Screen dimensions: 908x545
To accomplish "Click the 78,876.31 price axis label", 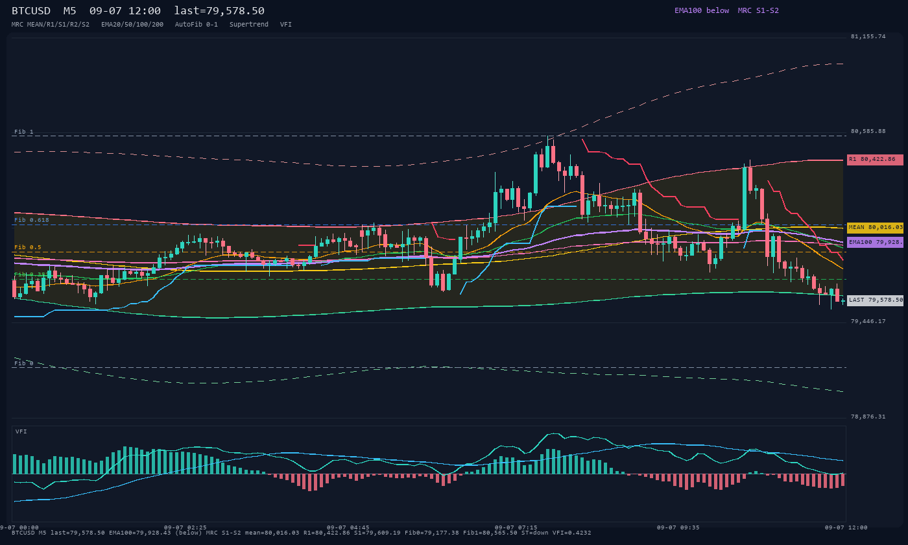I will point(868,417).
